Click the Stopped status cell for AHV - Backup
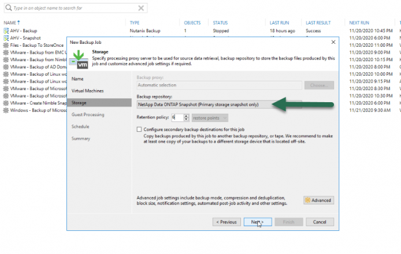Screen dimensions: 401x254 [x=221, y=31]
